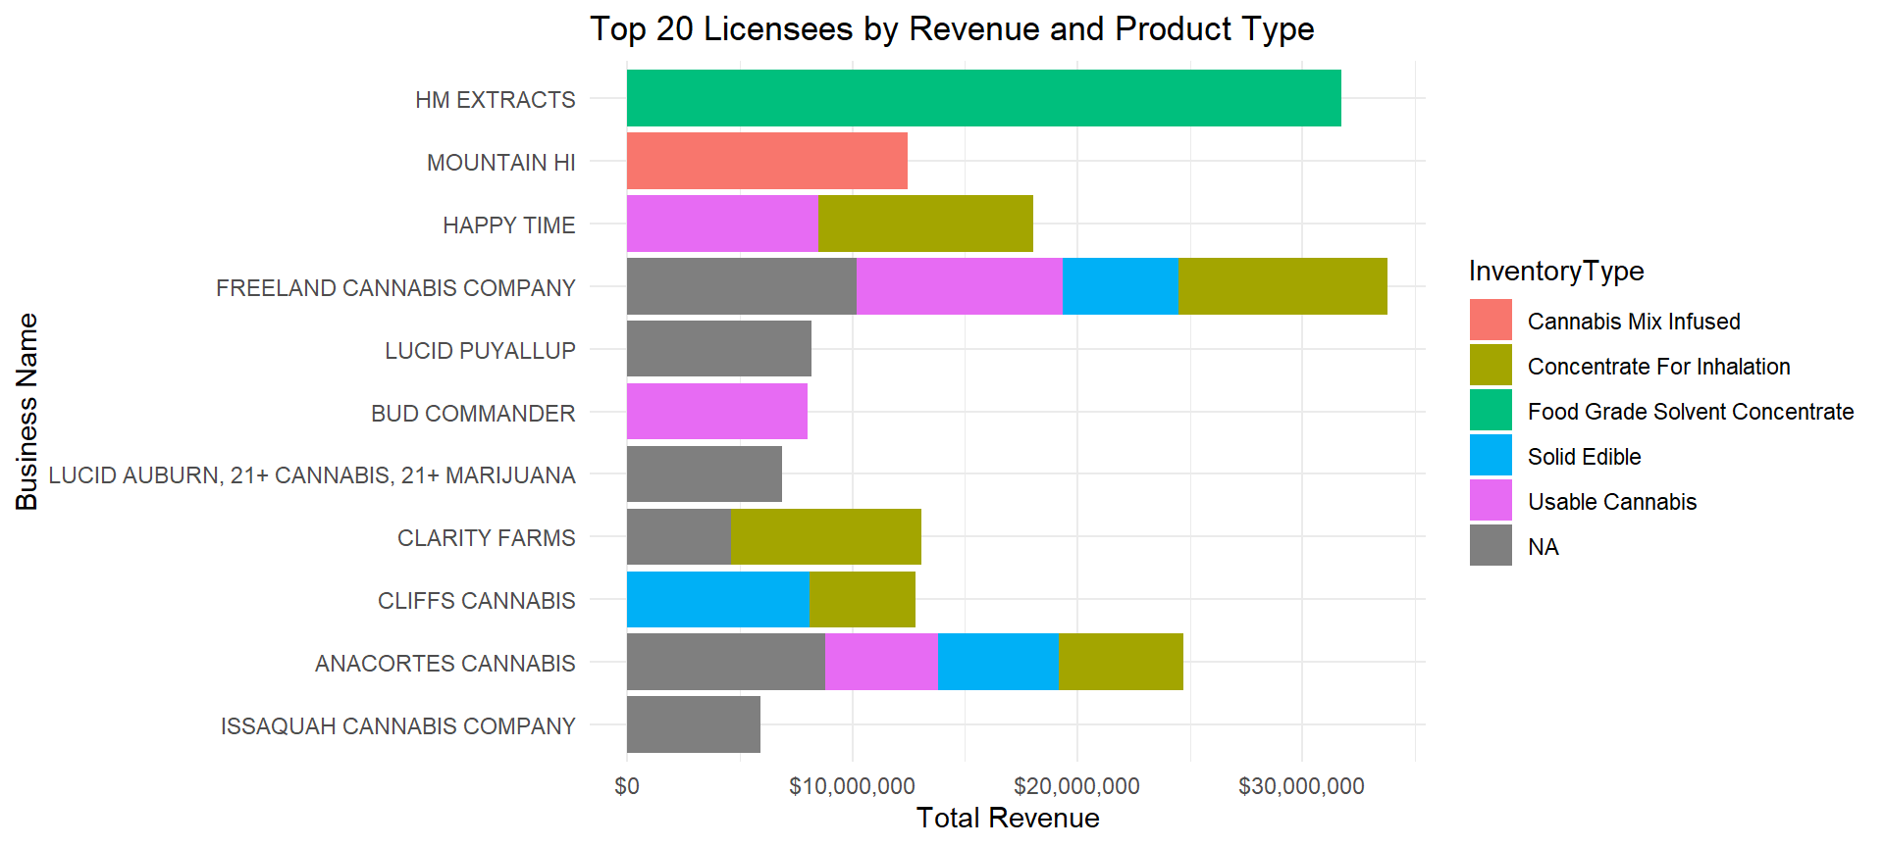
Task: Click the Solid Edible legend swatch
Action: 1491,456
